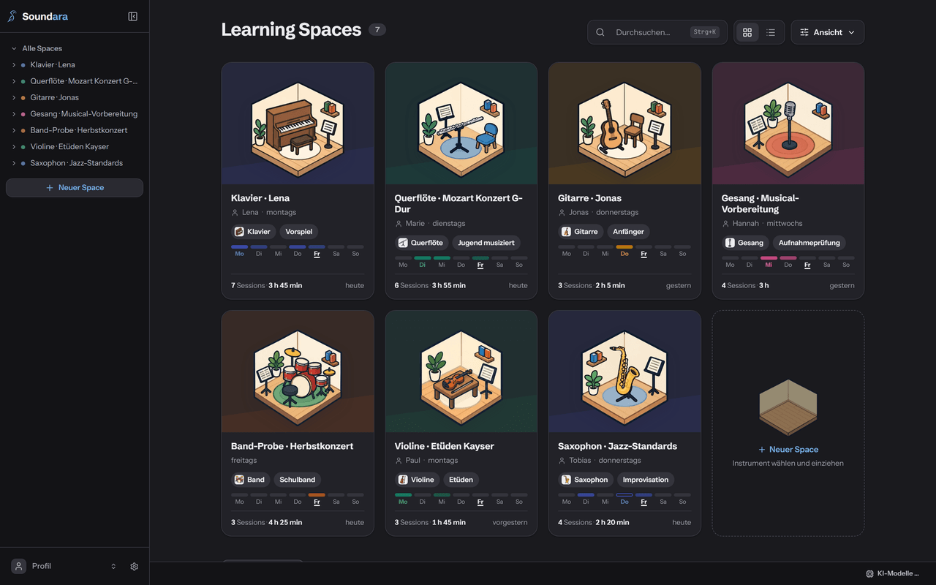This screenshot has height=585, width=936.
Task: Expand Band-Probe · Herbstkonzert sidebar chevron
Action: pos(14,130)
